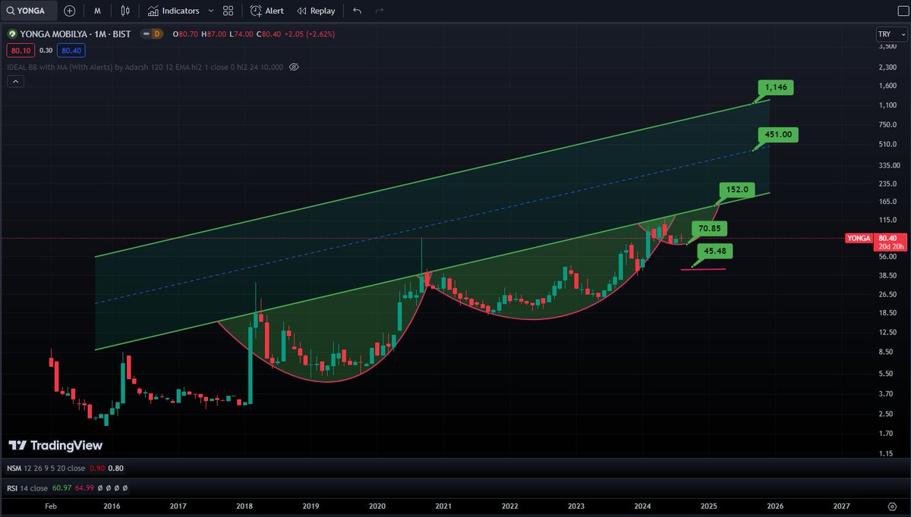The image size is (911, 517).
Task: Open the candlestick chart type menu
Action: 125,11
